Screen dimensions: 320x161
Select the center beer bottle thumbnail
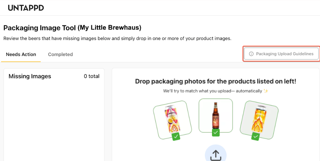click(216, 115)
